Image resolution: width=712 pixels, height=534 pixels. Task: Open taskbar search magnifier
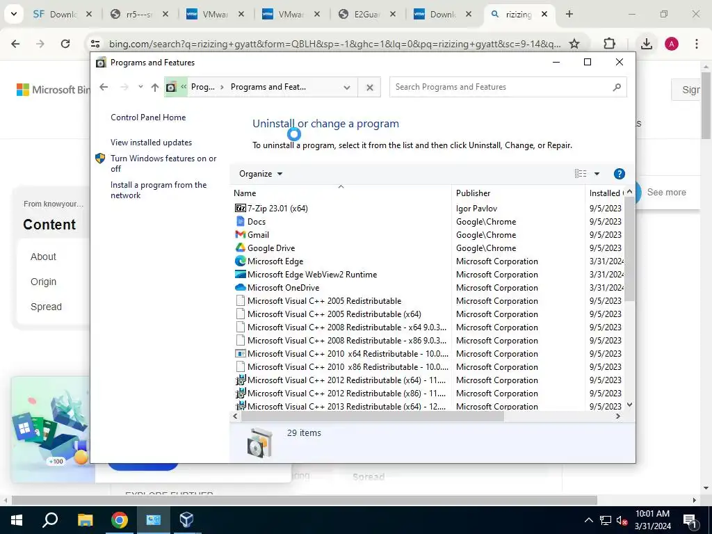click(50, 520)
